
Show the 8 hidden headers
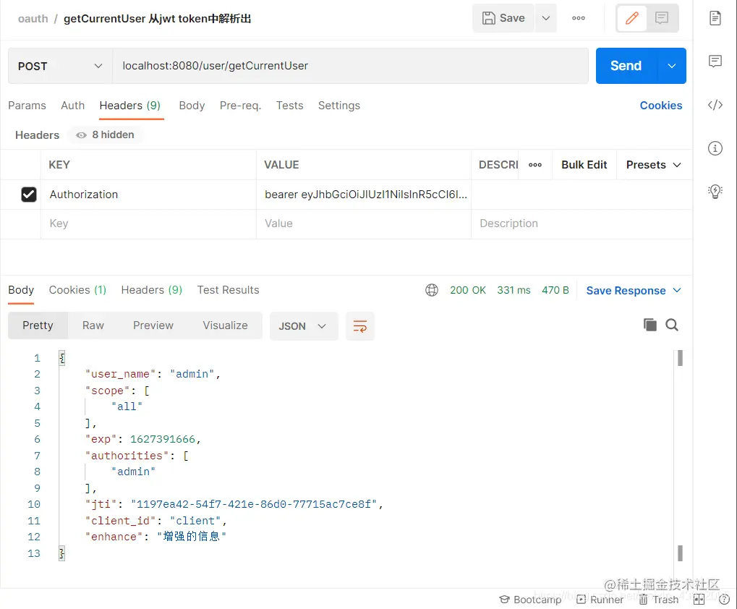click(x=106, y=135)
